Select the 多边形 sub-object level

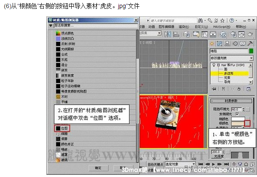229,74
